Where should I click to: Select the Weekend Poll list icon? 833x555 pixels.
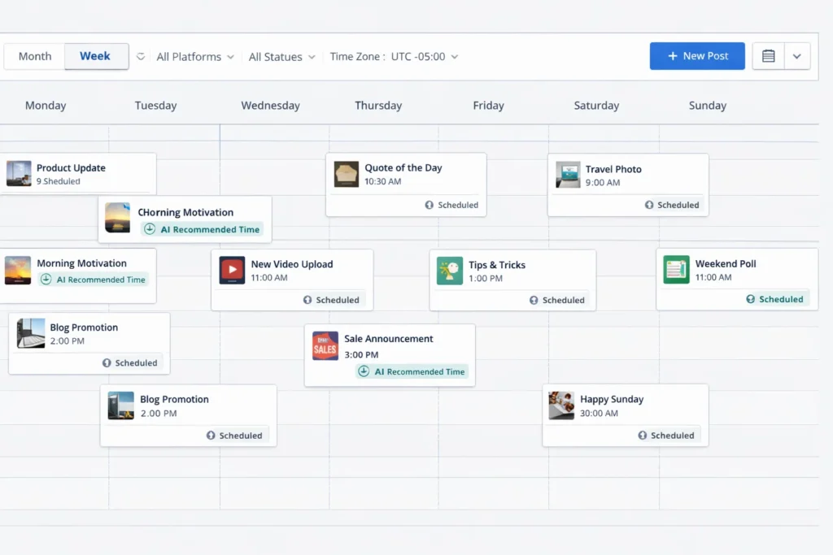675,270
